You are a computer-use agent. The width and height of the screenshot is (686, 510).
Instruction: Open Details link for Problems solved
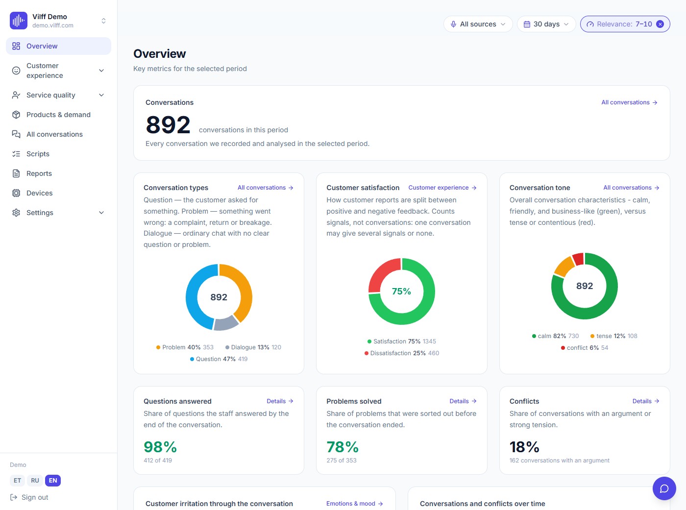[463, 401]
